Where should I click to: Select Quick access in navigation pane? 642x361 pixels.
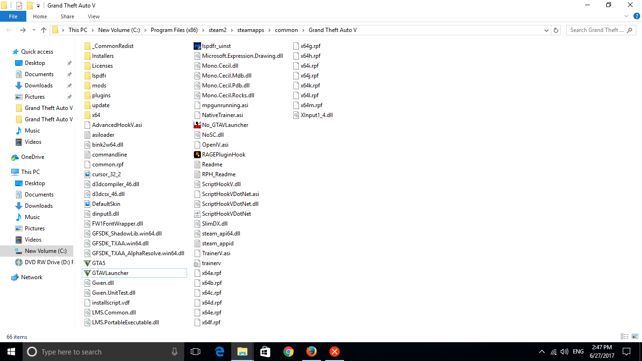pos(37,52)
